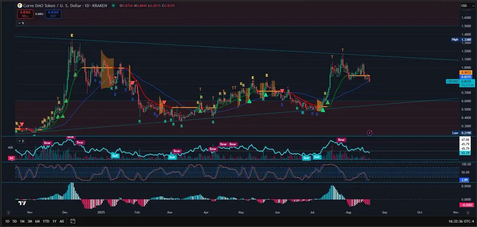Screen dimensions: 477x227
Task: Click the 1.5000 price axis label
Action: pos(466,26)
